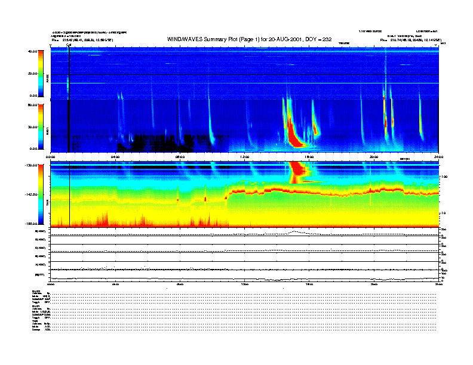Click the '08:00' tick label below RAD1 panel

pos(180,157)
